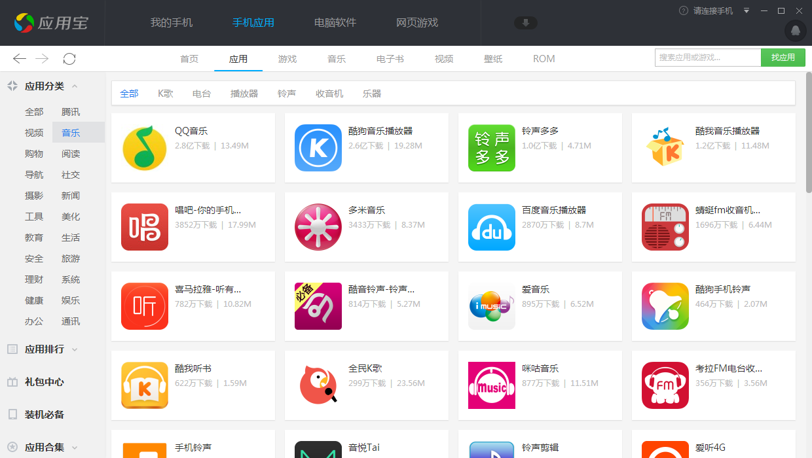
Task: Open the 铃声多多 green icon
Action: point(492,148)
